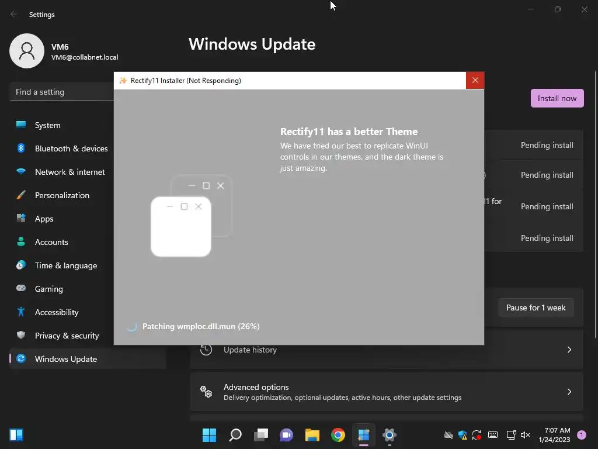Go to Personalization settings
598x449 pixels.
click(x=61, y=195)
